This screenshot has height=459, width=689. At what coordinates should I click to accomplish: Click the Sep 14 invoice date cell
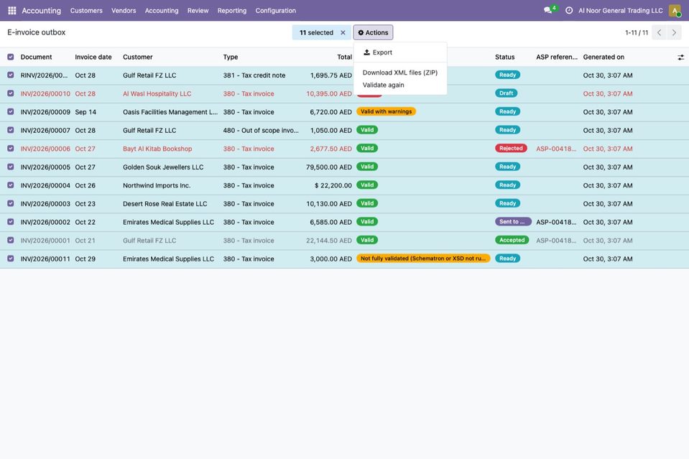pyautogui.click(x=85, y=112)
